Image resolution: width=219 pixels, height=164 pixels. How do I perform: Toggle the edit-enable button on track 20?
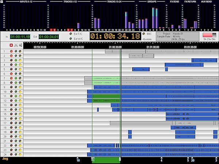[16, 136]
